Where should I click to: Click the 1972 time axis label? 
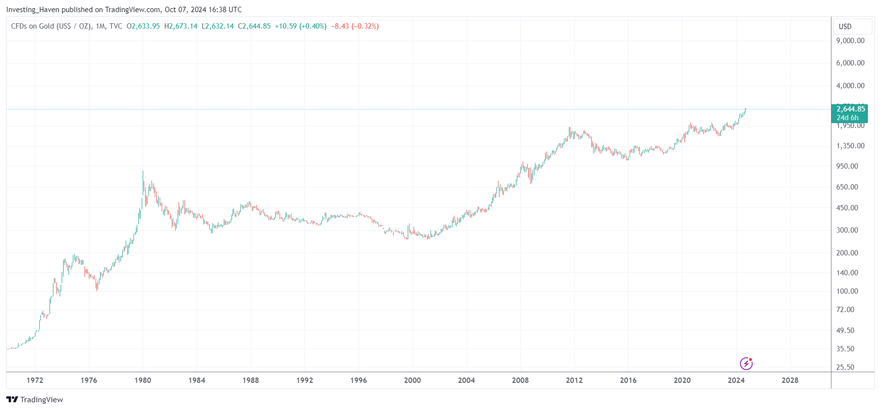[x=35, y=380]
